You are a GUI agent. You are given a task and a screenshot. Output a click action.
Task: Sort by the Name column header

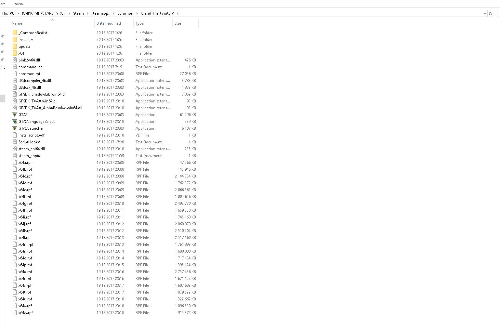pos(17,23)
